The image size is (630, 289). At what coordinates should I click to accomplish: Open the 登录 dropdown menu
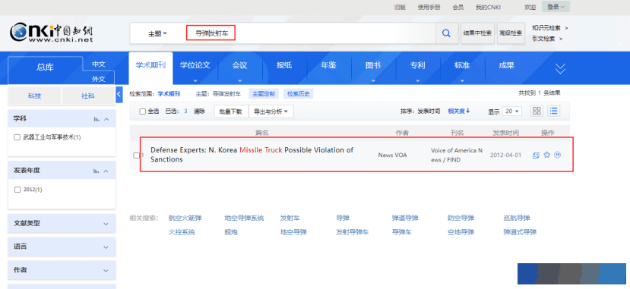point(556,7)
